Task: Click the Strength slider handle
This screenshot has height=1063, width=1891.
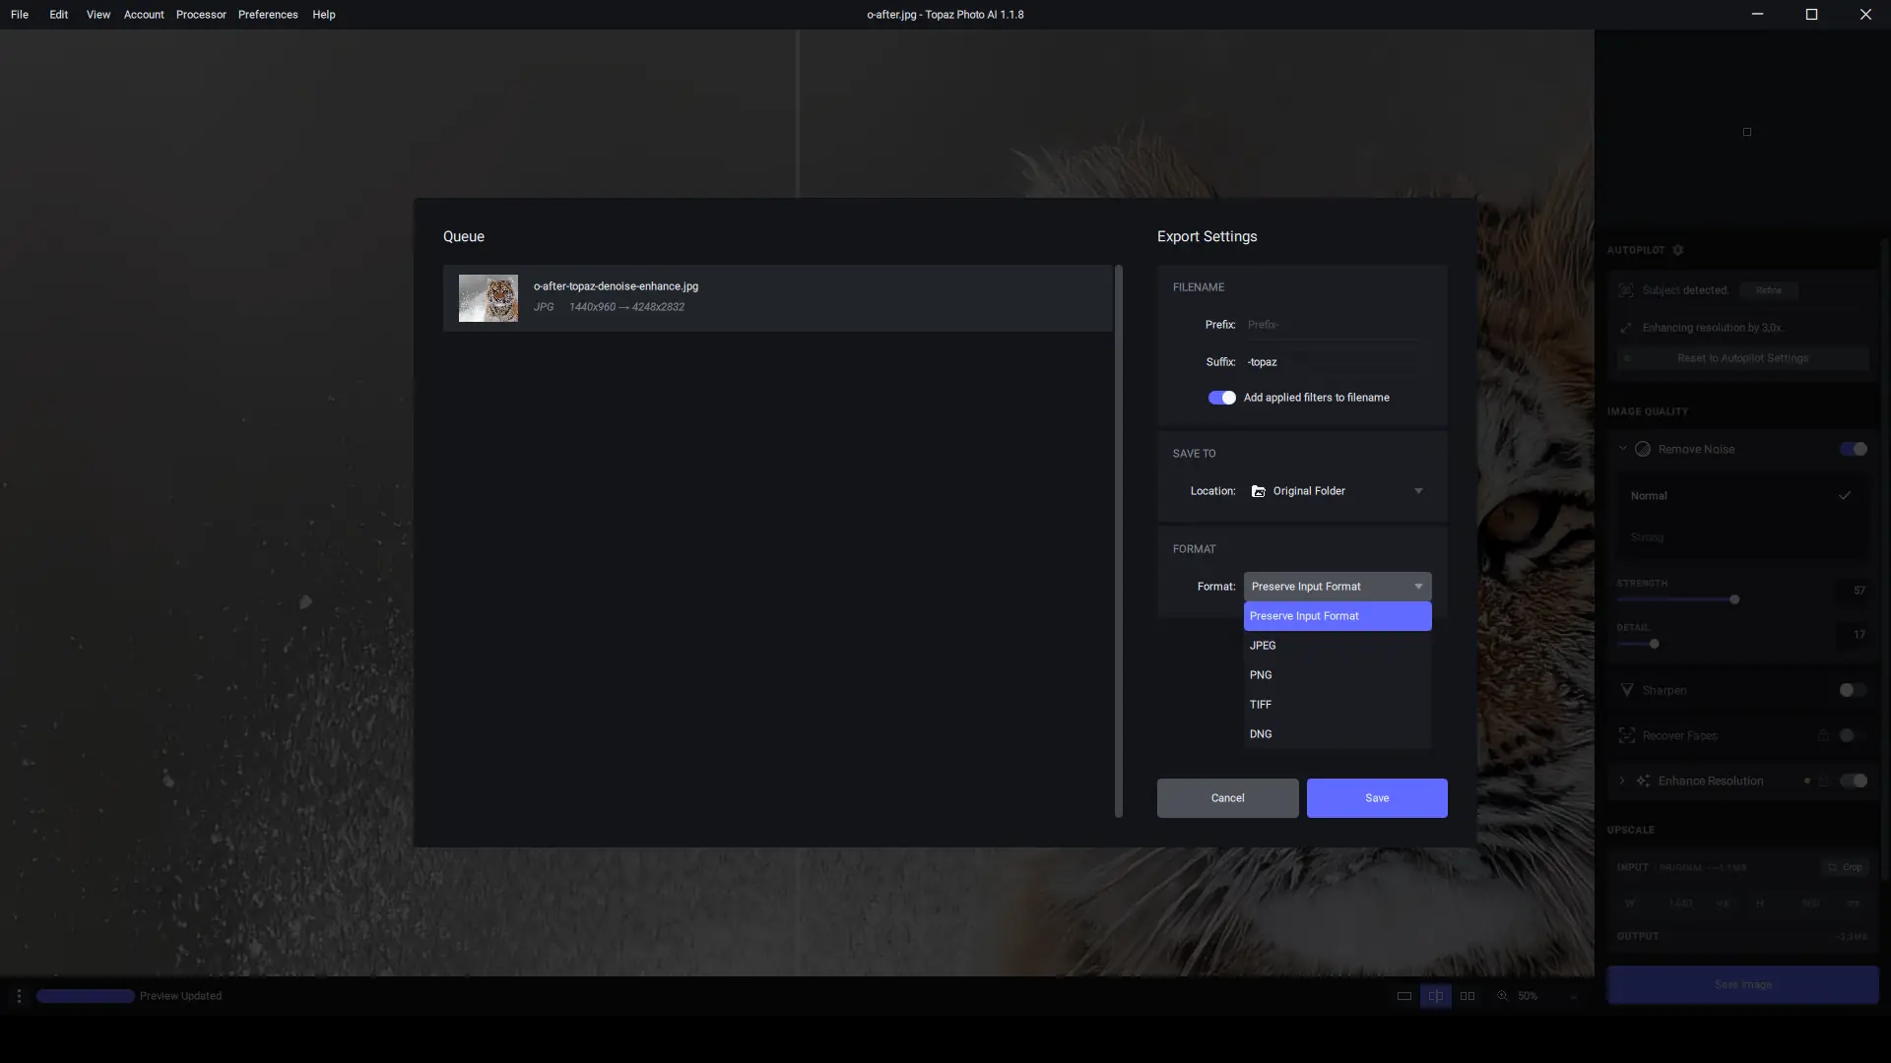Action: (1734, 599)
